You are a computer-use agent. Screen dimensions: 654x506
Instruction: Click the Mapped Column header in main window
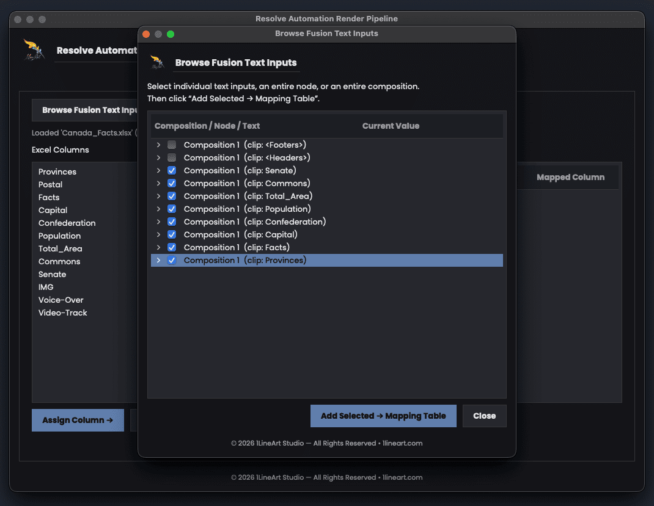tap(571, 177)
